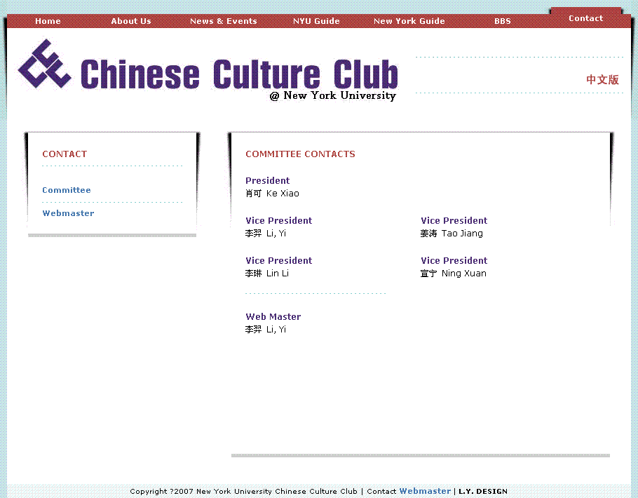Open Committee link in sidebar
The image size is (638, 498).
67,190
